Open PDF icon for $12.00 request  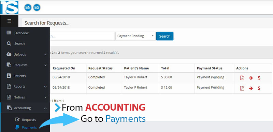(242, 88)
